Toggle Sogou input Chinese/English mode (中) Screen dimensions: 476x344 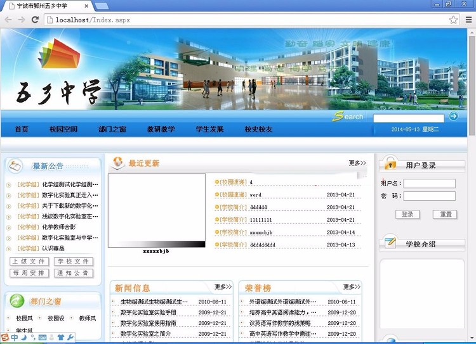click(x=14, y=338)
